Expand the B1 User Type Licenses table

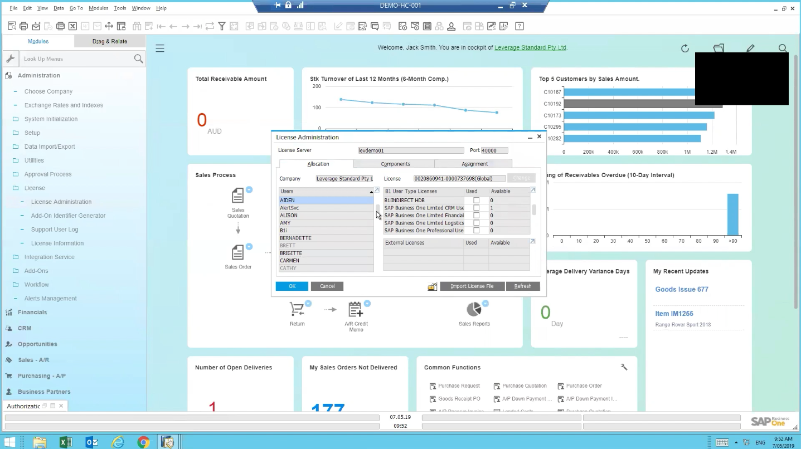[533, 191]
